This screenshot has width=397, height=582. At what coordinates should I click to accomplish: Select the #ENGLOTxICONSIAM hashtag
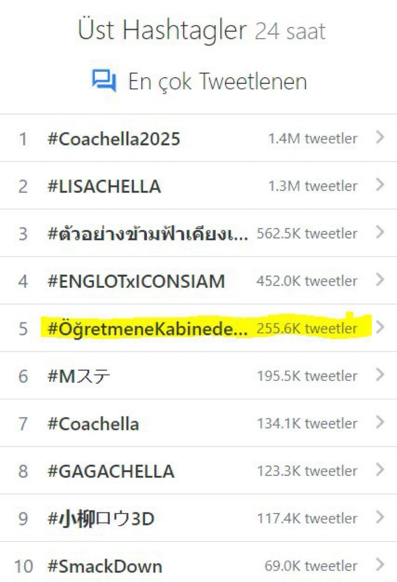pos(136,281)
